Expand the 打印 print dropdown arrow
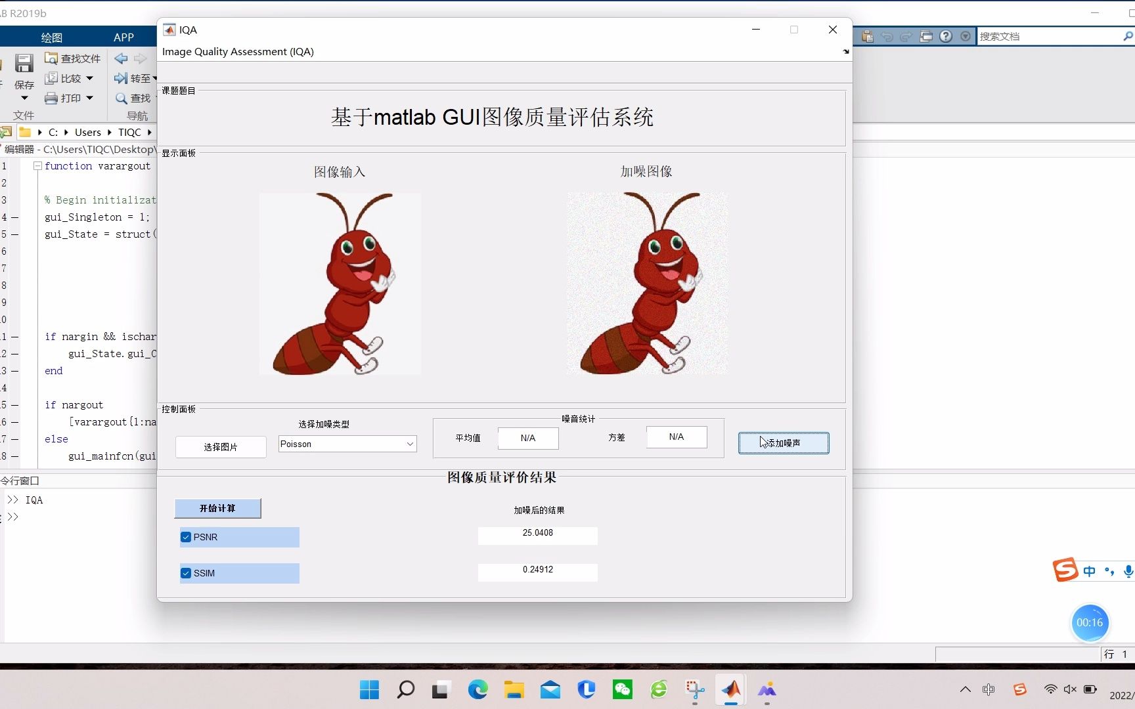The image size is (1135, 709). [89, 97]
